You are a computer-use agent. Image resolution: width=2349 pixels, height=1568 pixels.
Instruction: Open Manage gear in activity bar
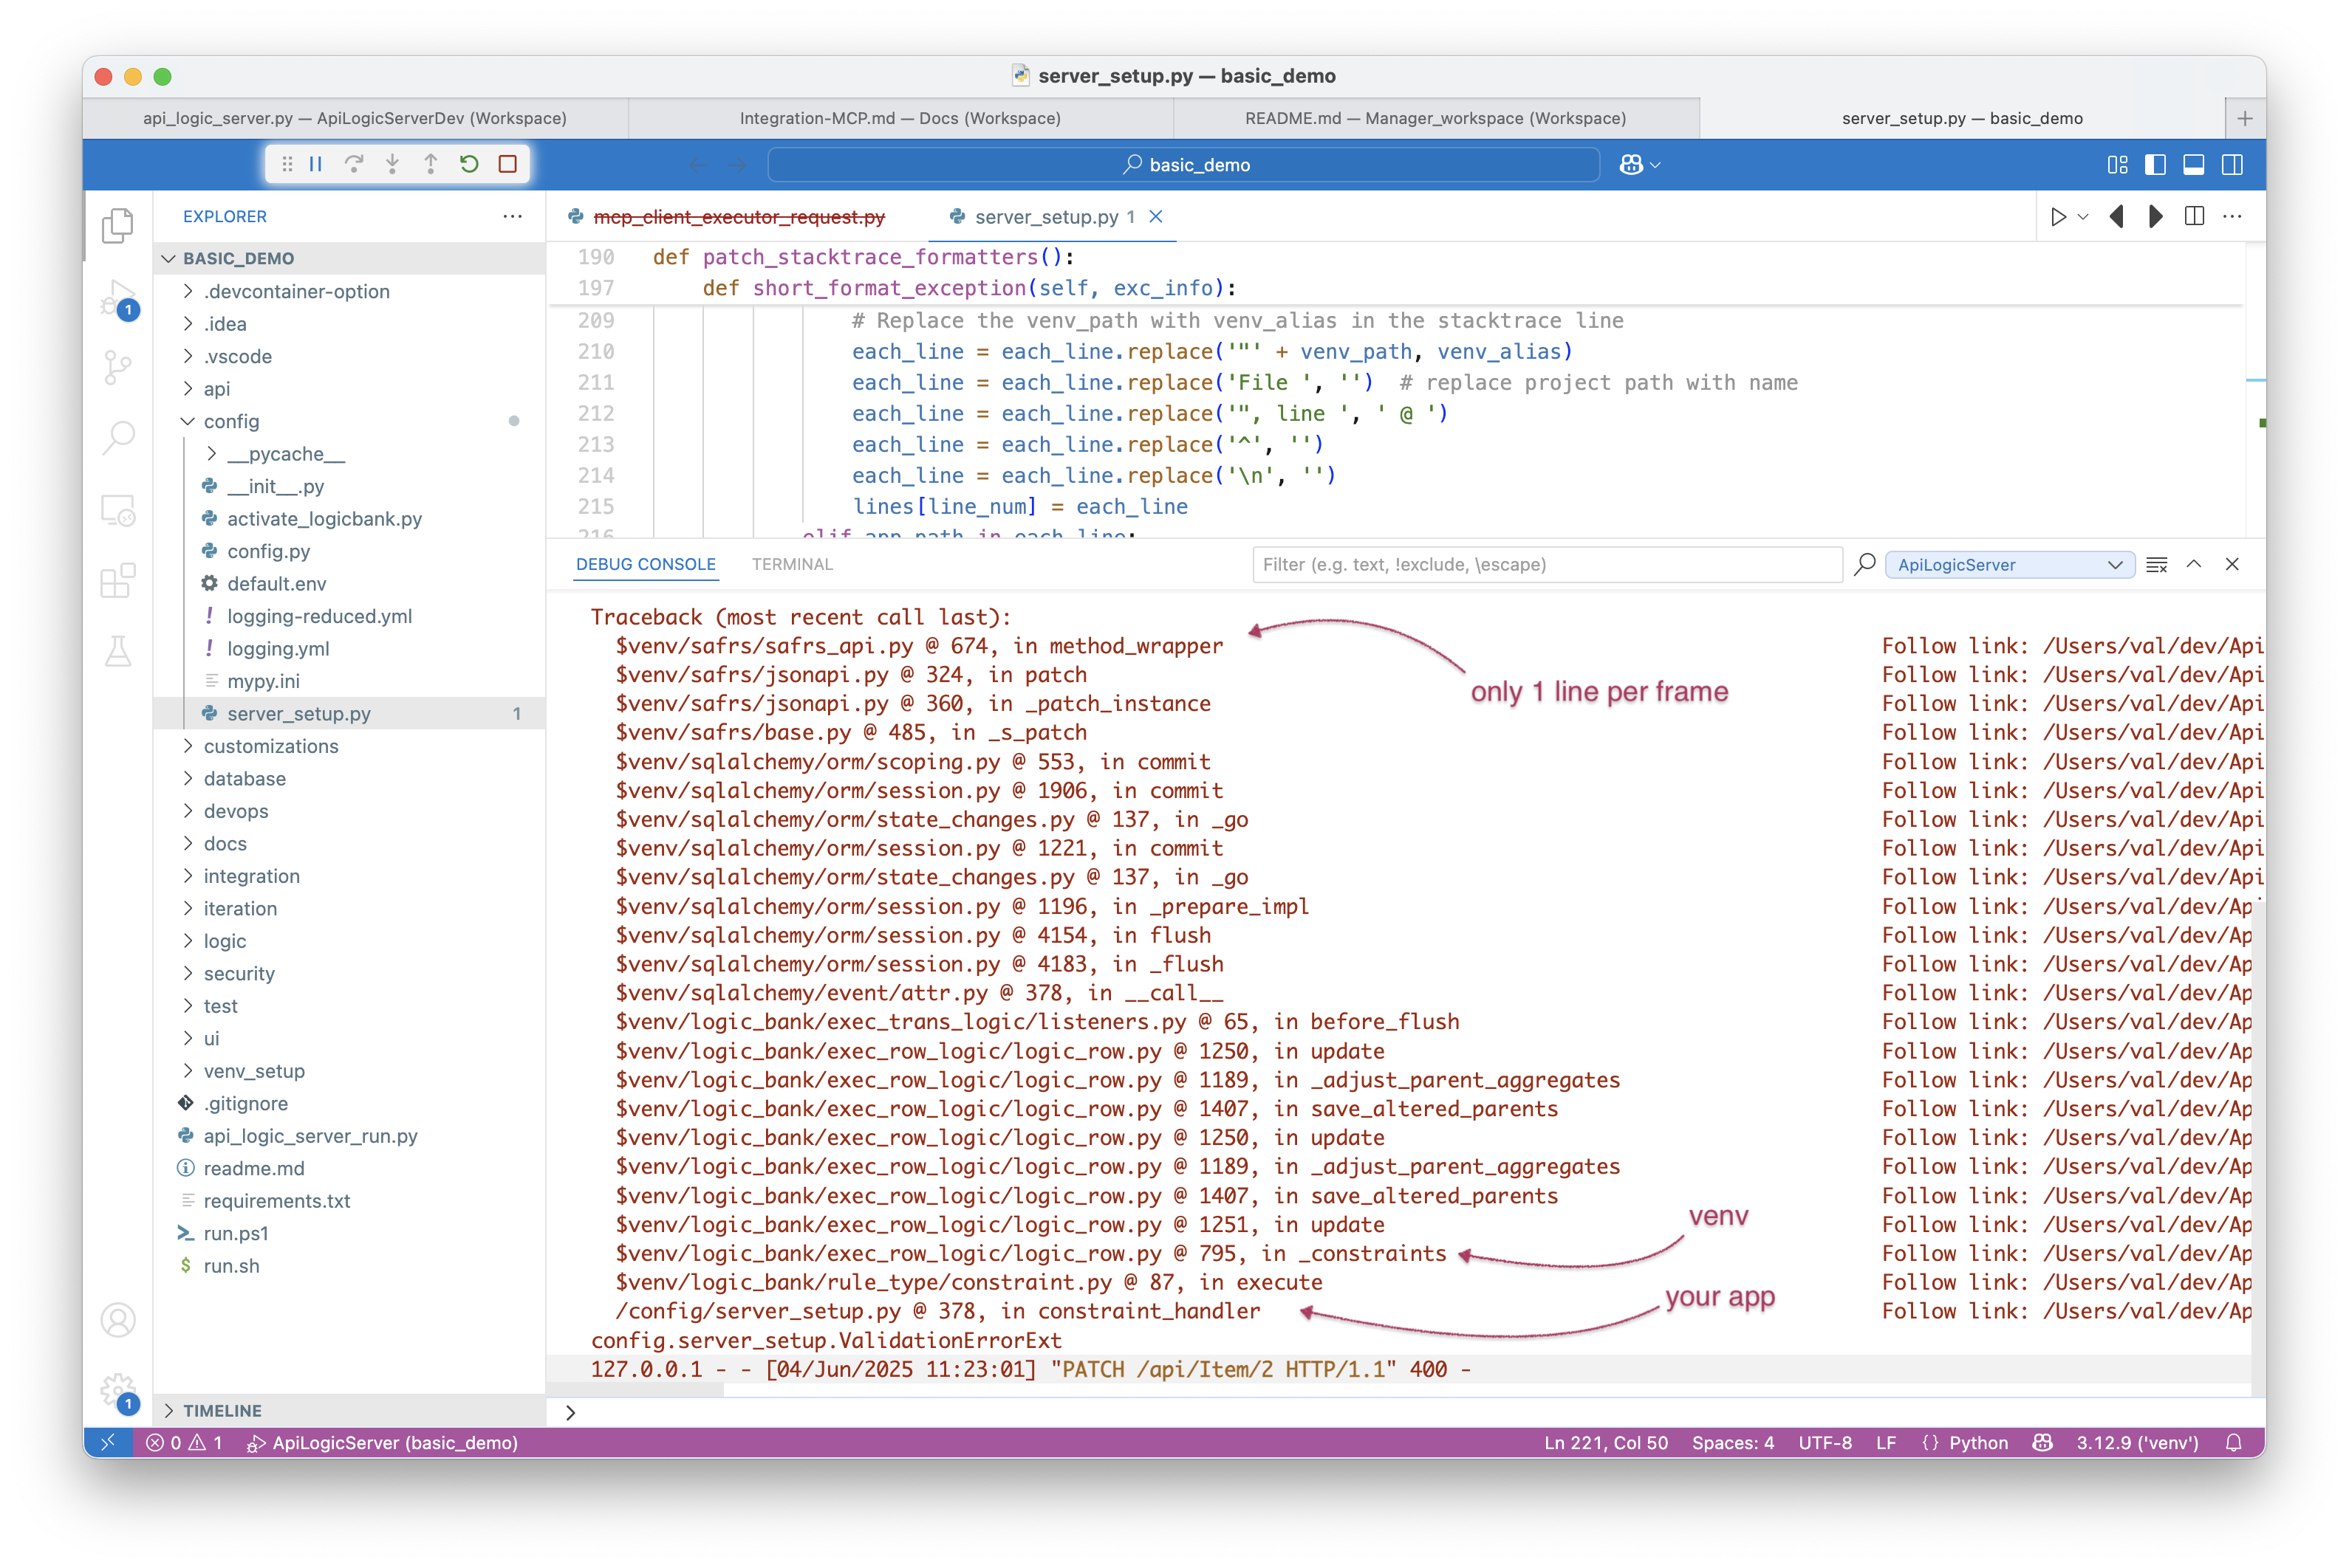pyautogui.click(x=118, y=1391)
